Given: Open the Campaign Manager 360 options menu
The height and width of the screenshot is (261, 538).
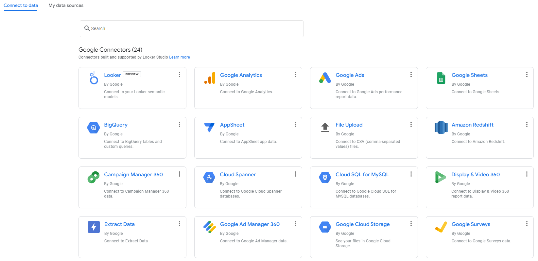Looking at the screenshot, I should pyautogui.click(x=180, y=174).
